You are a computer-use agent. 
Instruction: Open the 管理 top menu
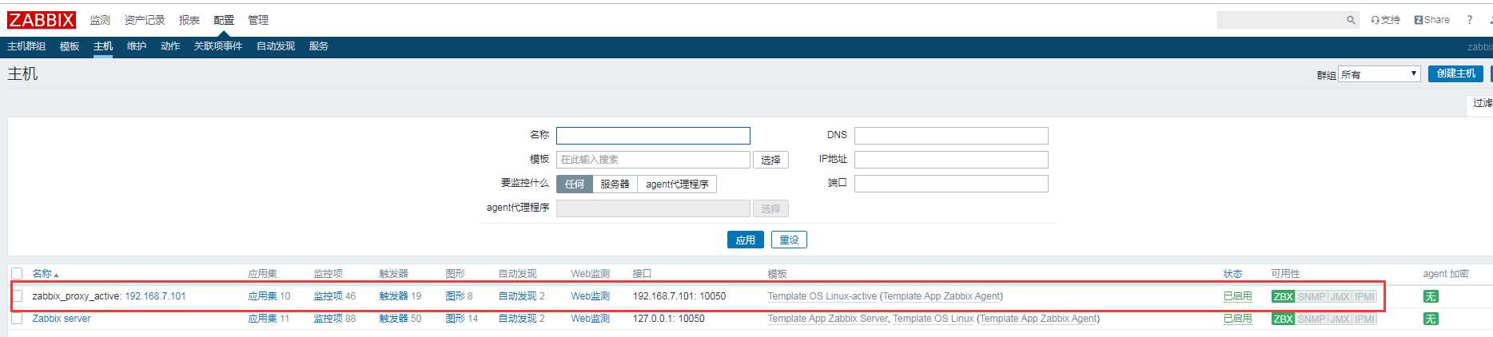point(258,20)
